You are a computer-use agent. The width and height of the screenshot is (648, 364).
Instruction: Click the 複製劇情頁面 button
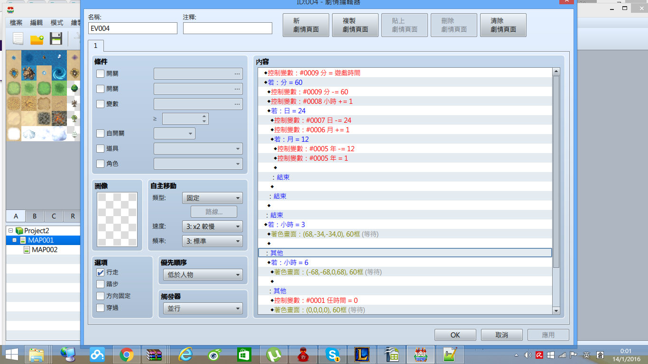pyautogui.click(x=355, y=25)
